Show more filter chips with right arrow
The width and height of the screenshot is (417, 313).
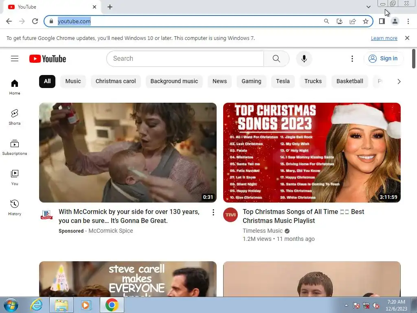tap(399, 82)
